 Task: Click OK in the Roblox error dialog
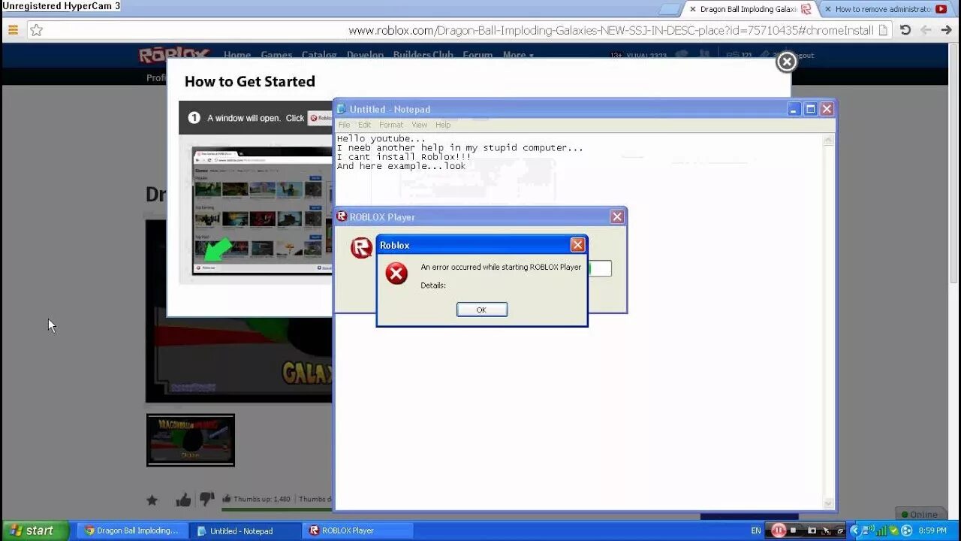point(482,310)
